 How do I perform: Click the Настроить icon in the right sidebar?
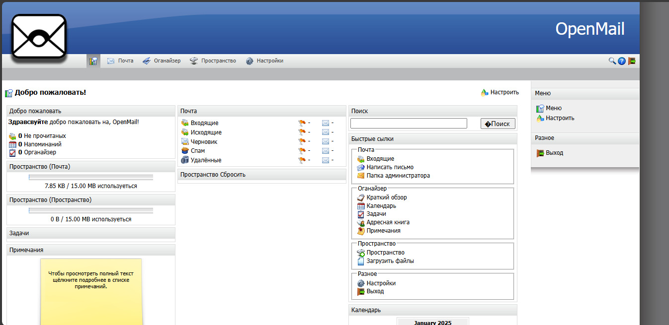coord(540,118)
